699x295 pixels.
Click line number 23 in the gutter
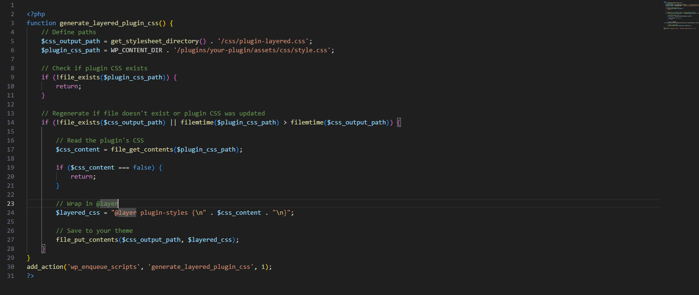click(x=10, y=203)
